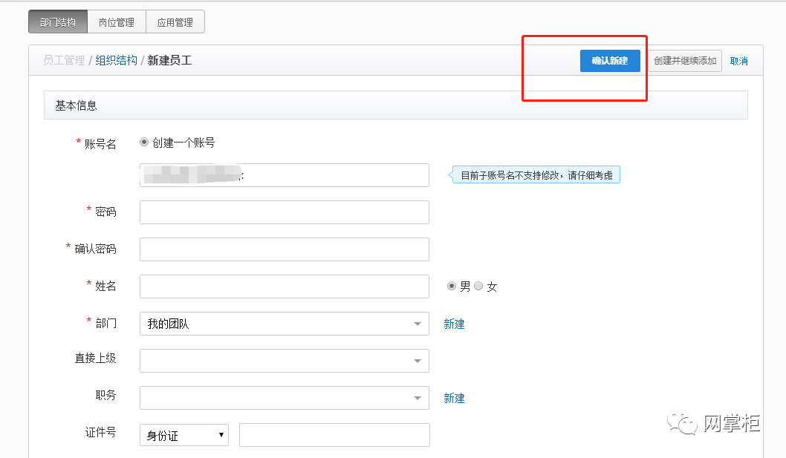The height and width of the screenshot is (458, 786).
Task: Open the 直接上级 dropdown
Action: [285, 360]
